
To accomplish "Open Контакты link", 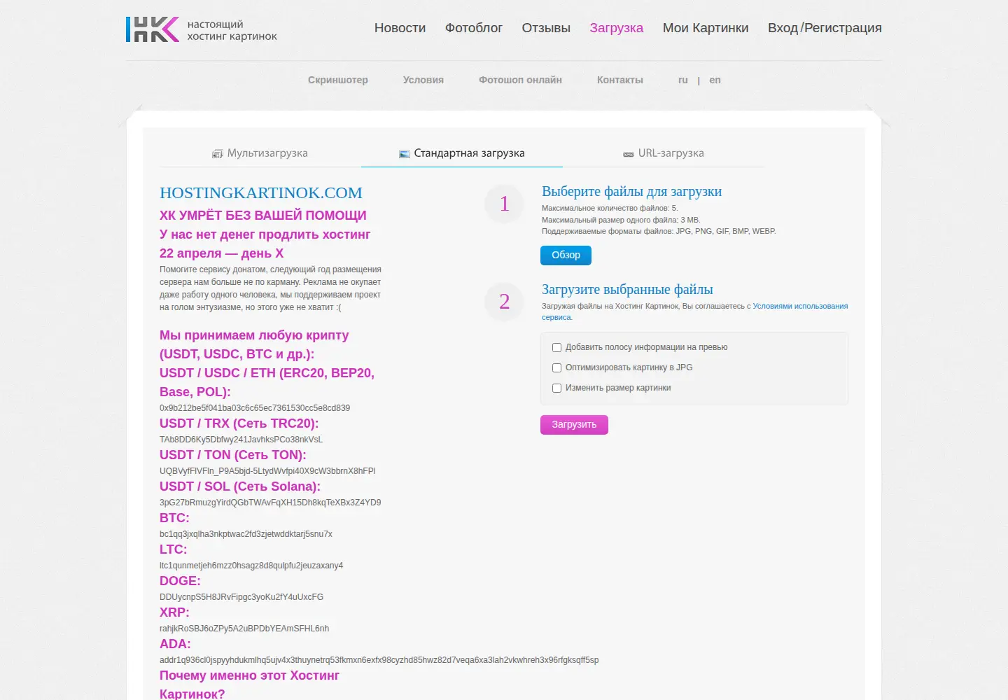I will 620,80.
